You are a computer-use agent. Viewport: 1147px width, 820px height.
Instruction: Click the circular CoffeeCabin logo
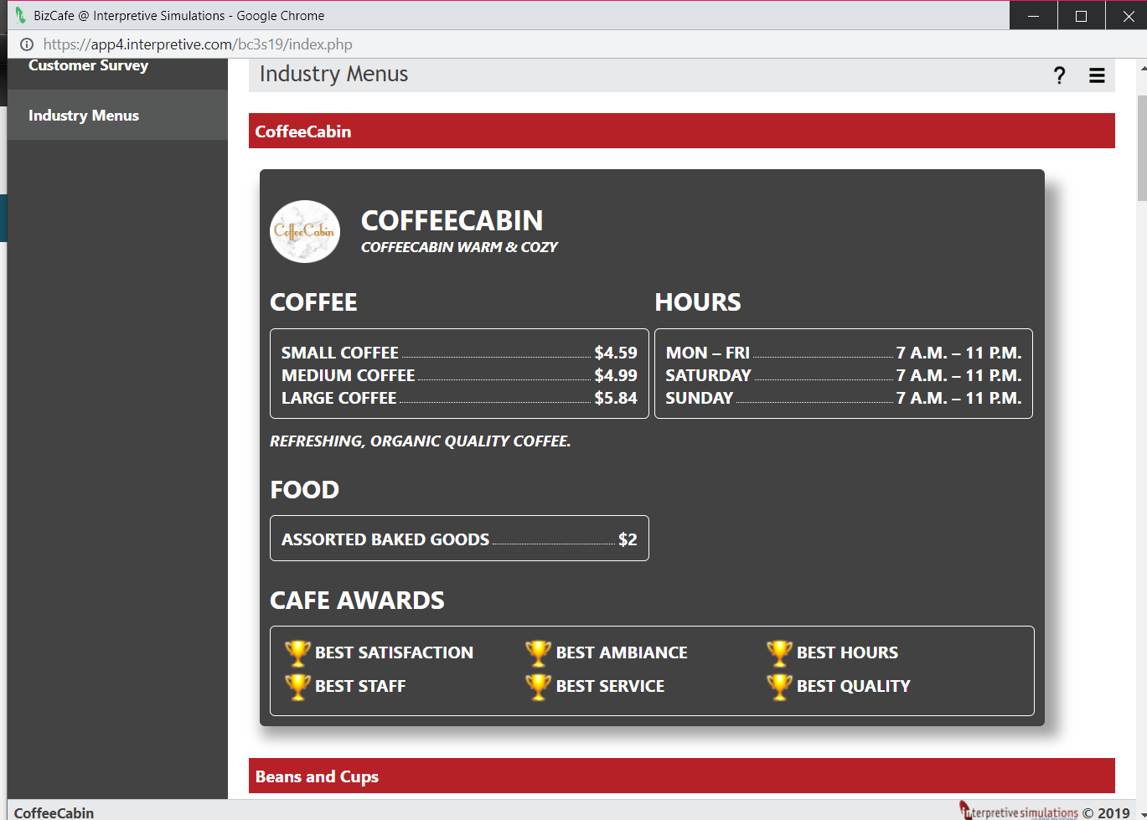point(305,231)
